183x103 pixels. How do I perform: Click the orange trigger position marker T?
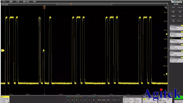[44, 7]
